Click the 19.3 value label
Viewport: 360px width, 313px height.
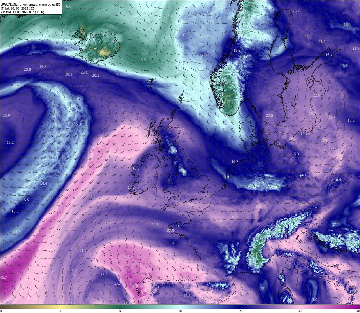pyautogui.click(x=127, y=302)
